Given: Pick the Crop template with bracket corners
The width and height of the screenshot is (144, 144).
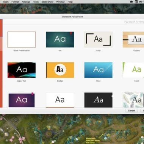Looking at the screenshot, I should click(98, 39).
